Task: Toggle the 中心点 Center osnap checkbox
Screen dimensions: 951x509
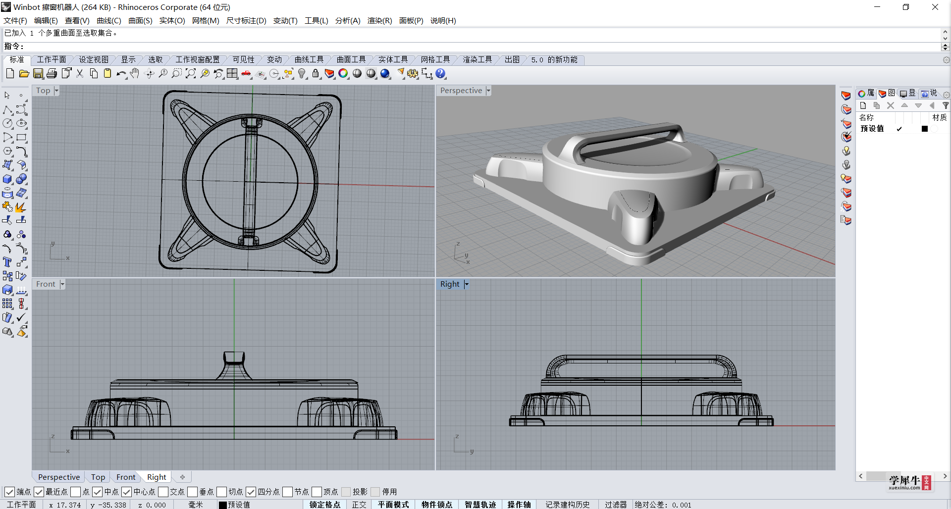Action: [126, 492]
